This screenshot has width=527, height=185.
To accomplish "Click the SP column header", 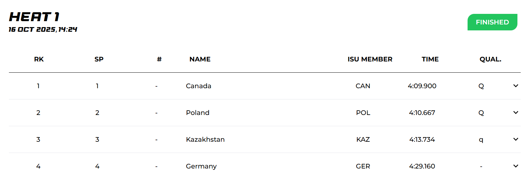I will (x=99, y=59).
